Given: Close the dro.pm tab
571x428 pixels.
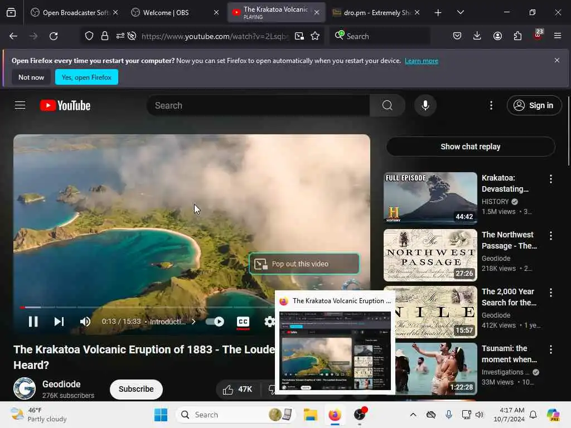Looking at the screenshot, I should click(x=417, y=12).
